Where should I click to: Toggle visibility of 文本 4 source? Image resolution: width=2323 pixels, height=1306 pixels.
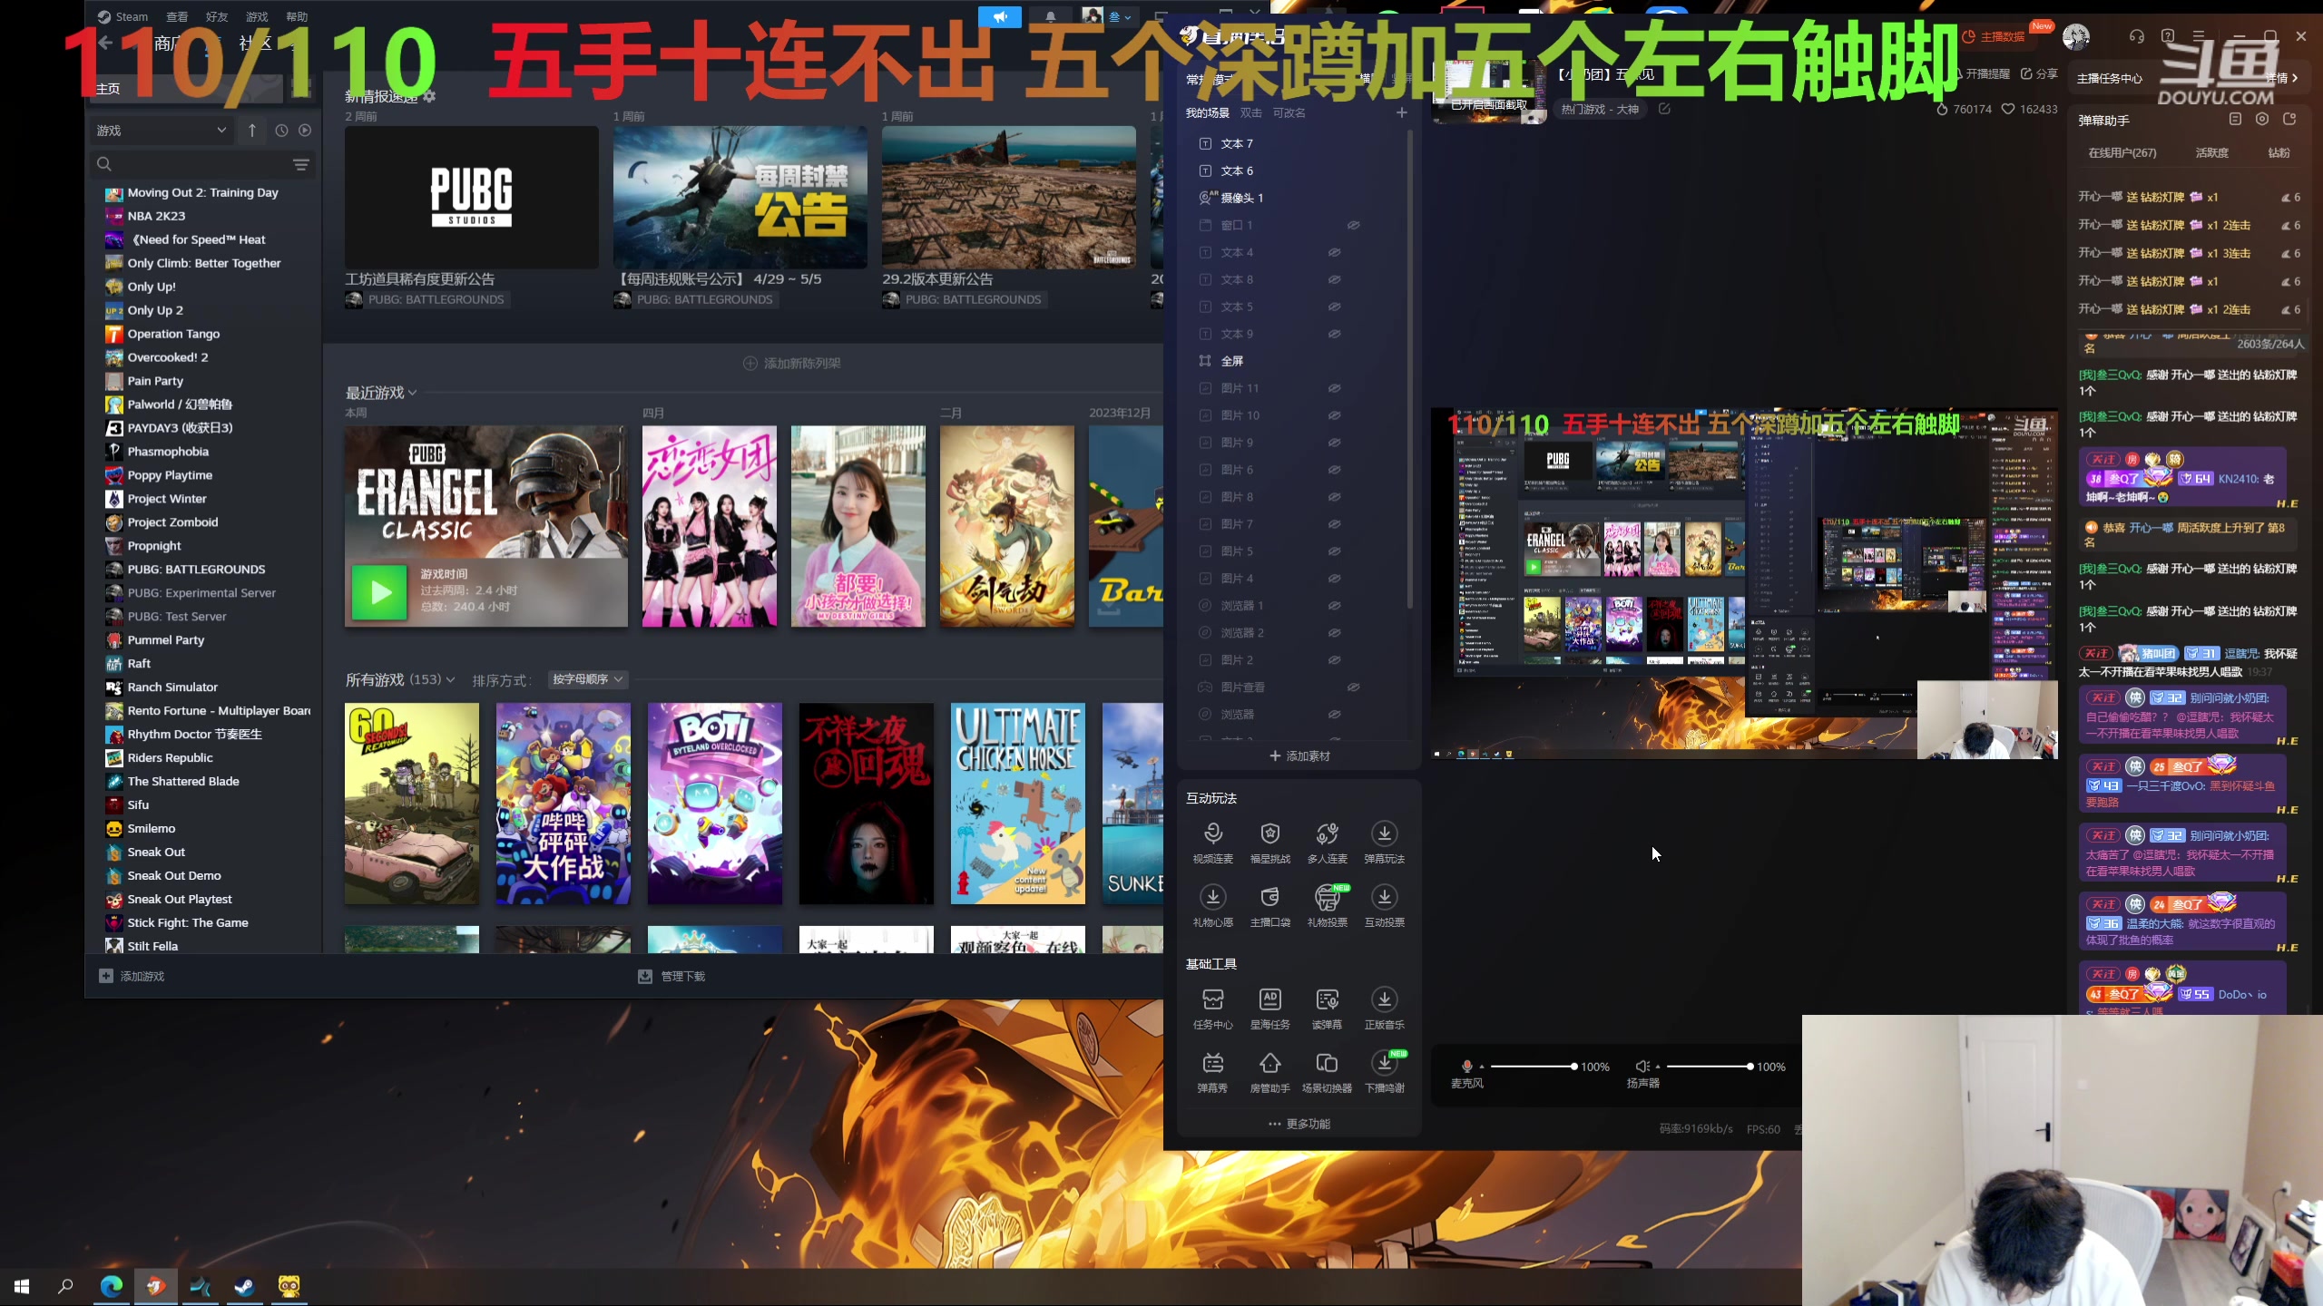tap(1335, 252)
